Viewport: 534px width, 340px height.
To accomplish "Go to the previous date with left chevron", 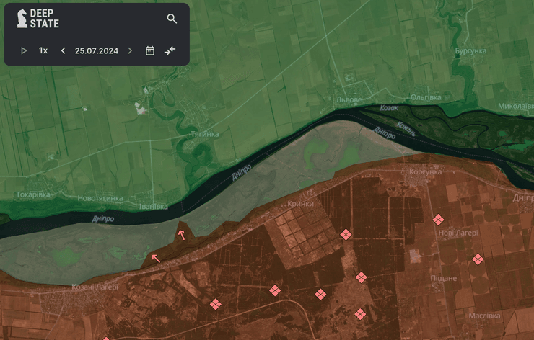I will 63,50.
